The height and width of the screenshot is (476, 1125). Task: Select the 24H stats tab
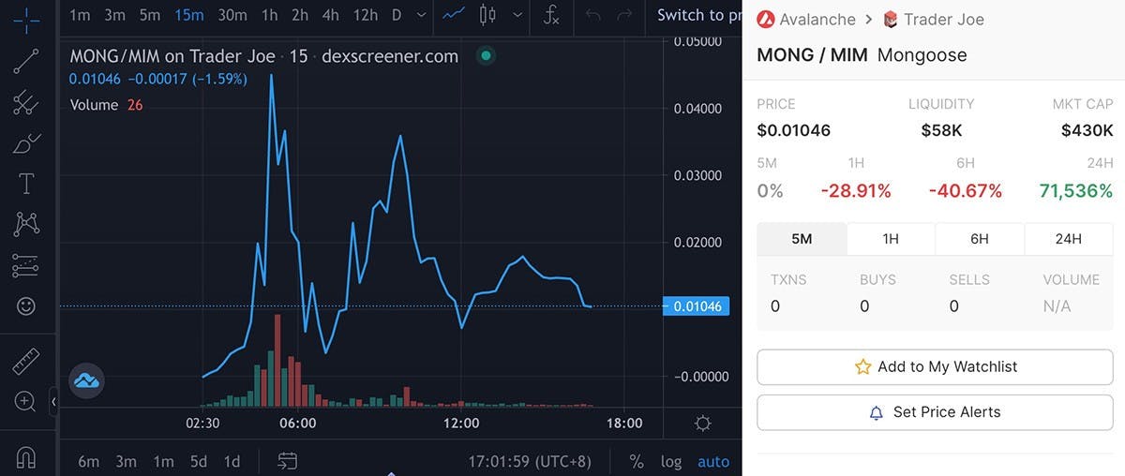(x=1069, y=239)
